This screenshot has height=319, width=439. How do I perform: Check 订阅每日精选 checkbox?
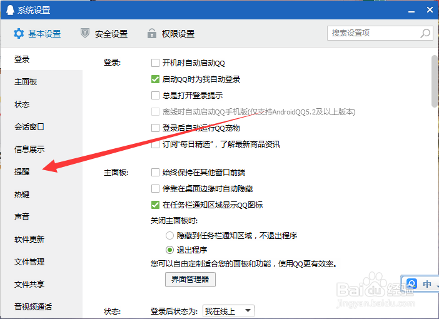click(155, 144)
